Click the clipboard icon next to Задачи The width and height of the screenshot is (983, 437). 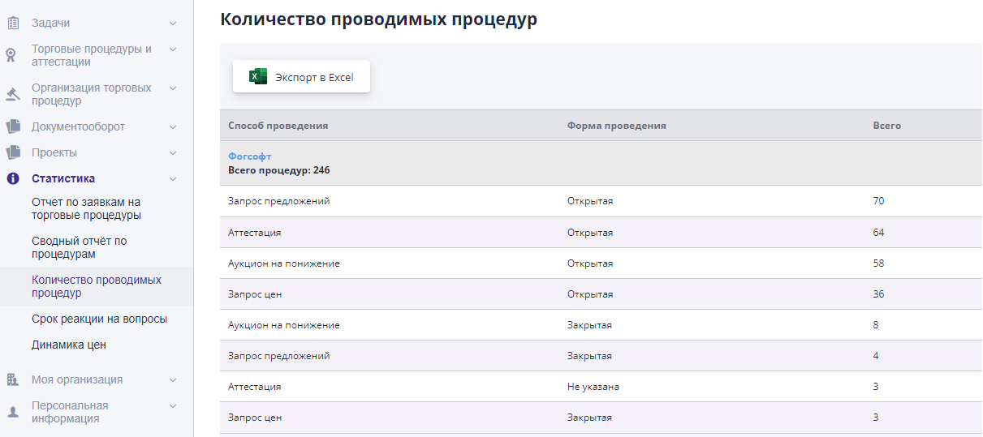coord(12,24)
